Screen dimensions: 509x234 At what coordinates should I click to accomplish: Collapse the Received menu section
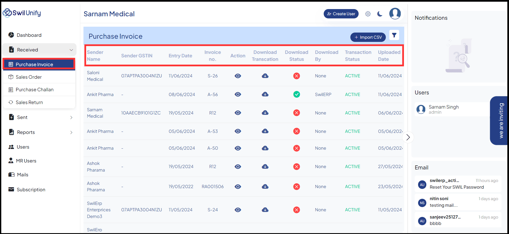pyautogui.click(x=39, y=50)
